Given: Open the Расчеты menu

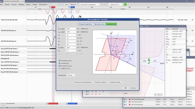Looking at the screenshot, I should coord(14,5).
